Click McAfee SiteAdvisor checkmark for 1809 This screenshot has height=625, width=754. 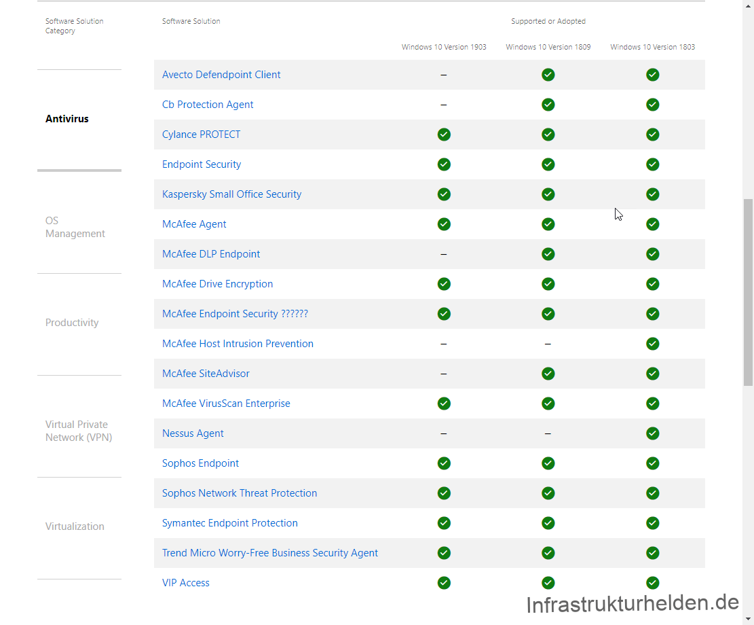[x=548, y=373]
